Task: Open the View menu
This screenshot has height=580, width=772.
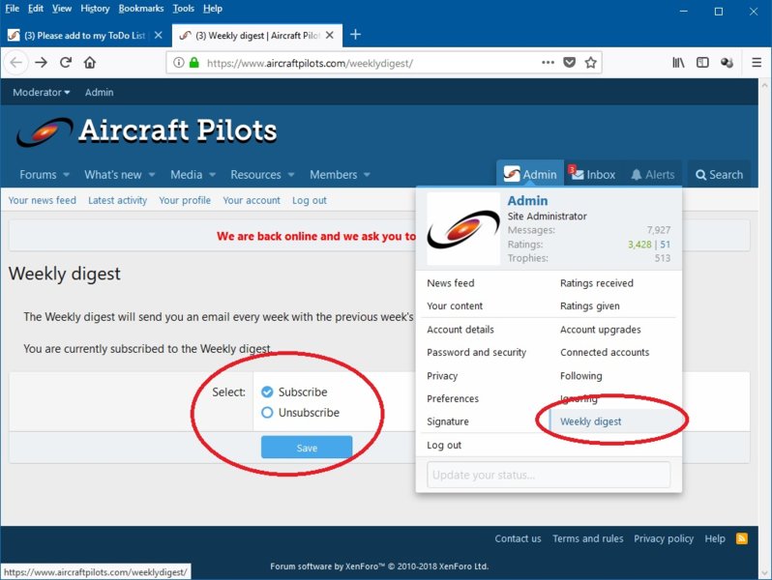Action: [62, 9]
